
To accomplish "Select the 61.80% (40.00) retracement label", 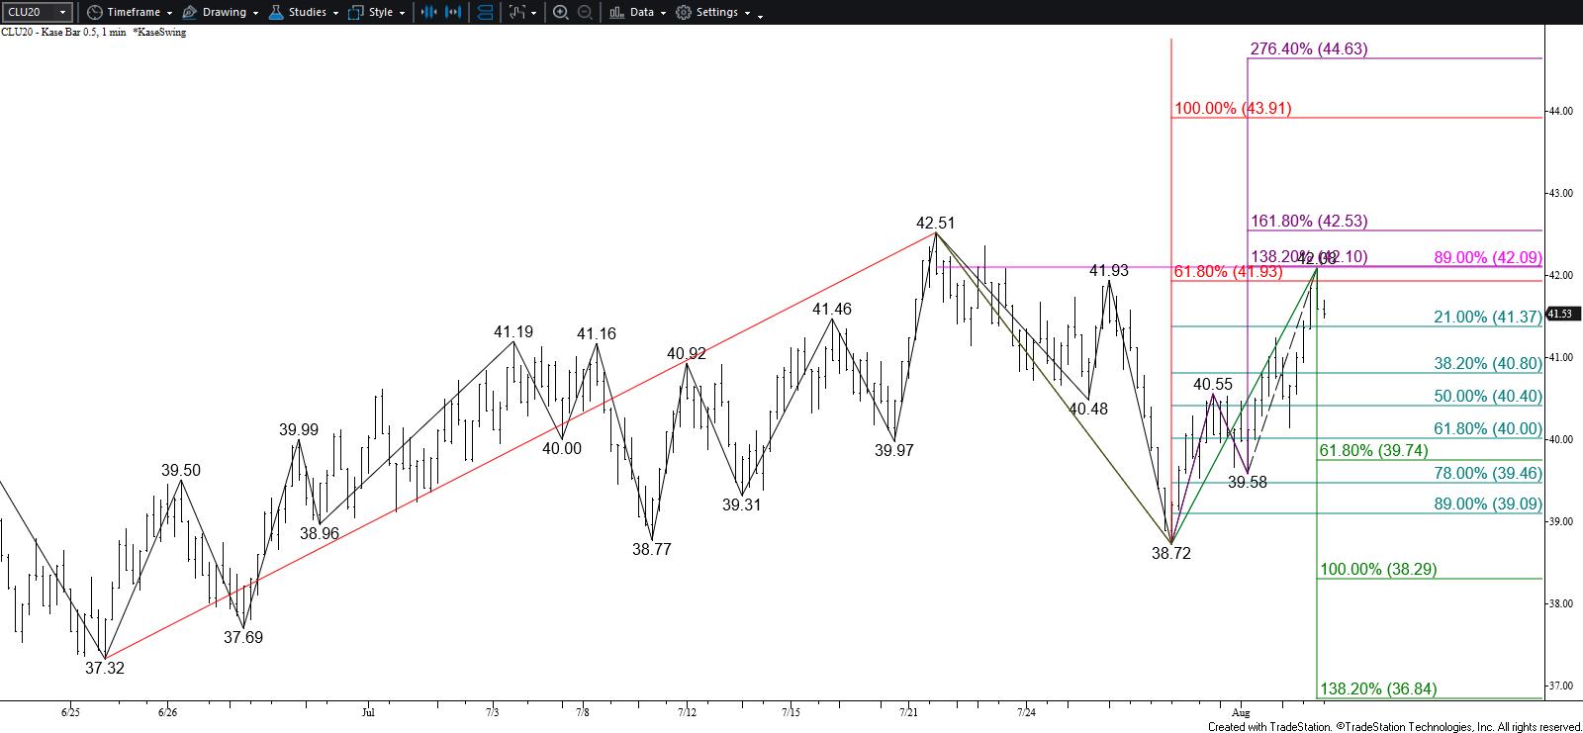I will click(1487, 428).
